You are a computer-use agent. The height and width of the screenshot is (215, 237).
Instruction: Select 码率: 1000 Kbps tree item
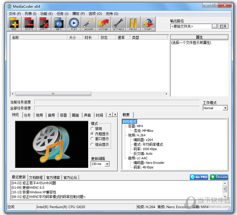[145, 149]
